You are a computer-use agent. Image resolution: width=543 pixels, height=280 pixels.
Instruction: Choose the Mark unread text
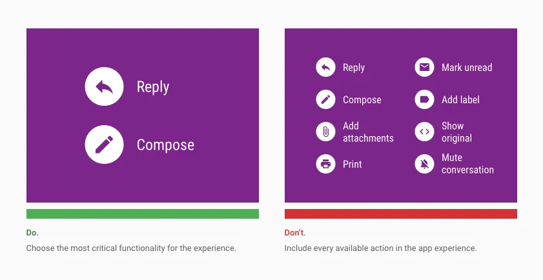pos(467,68)
